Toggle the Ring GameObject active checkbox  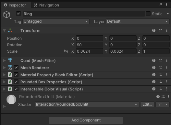pos(18,14)
